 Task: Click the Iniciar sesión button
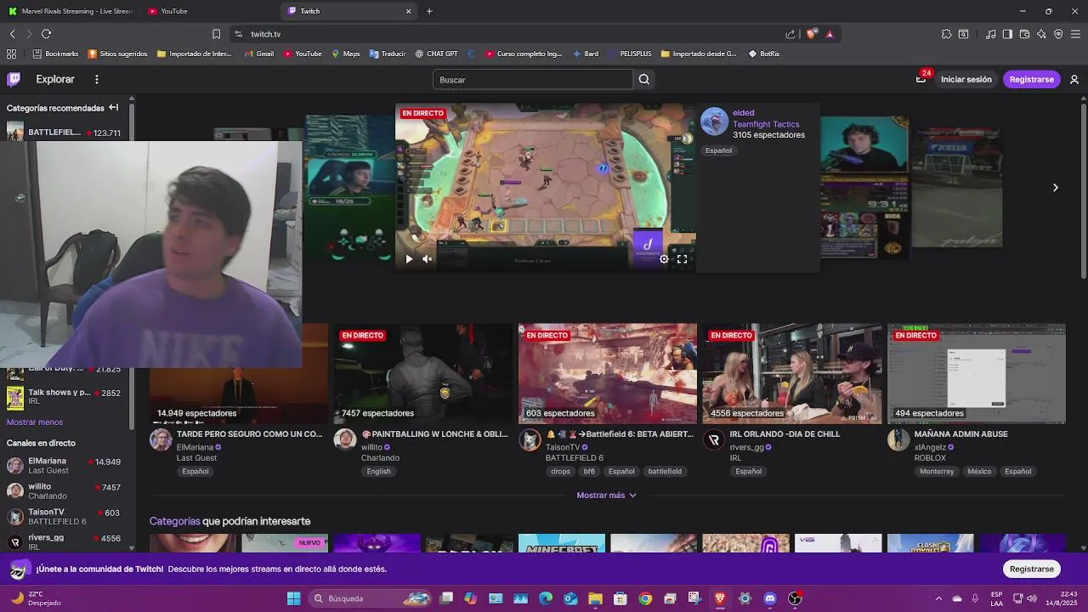tap(966, 79)
